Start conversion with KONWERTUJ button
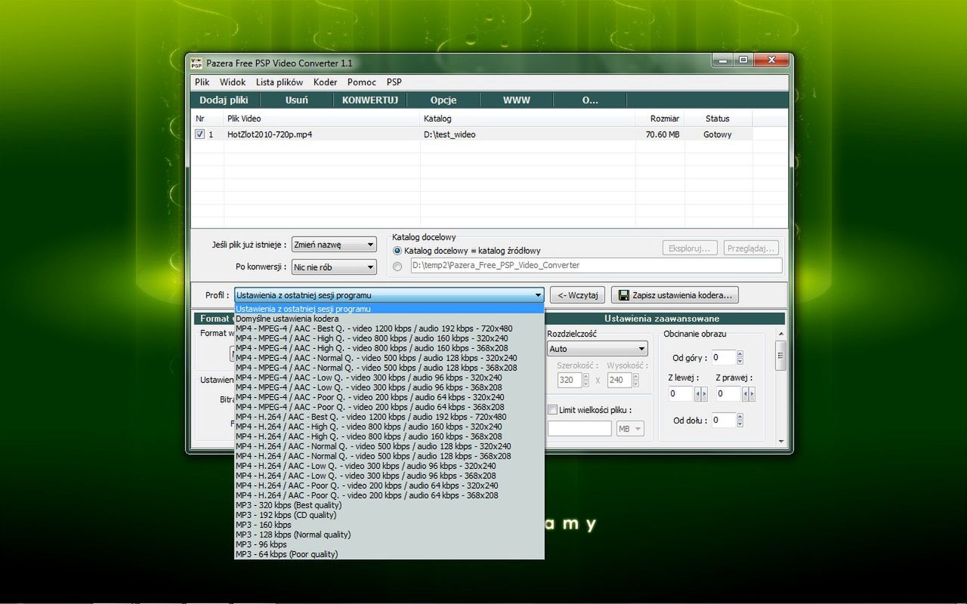The height and width of the screenshot is (604, 967). coord(370,100)
